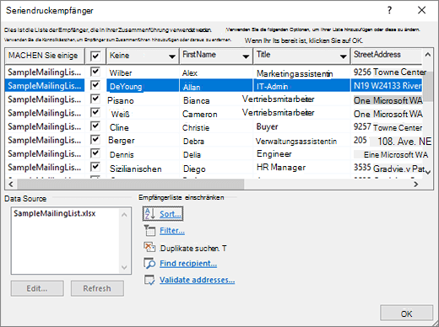The height and width of the screenshot is (327, 439).
Task: Select the Wilber last name cell
Action: click(143, 72)
